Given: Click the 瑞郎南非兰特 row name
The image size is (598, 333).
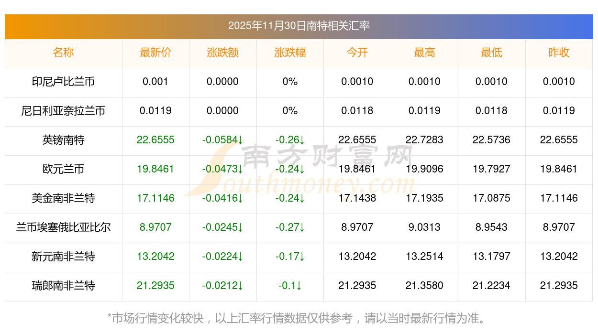Looking at the screenshot, I should (x=64, y=286).
